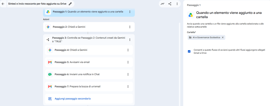Select Passaggio 7: Prepara la bozza di un'email
This screenshot has height=106, width=270.
coord(89,87)
